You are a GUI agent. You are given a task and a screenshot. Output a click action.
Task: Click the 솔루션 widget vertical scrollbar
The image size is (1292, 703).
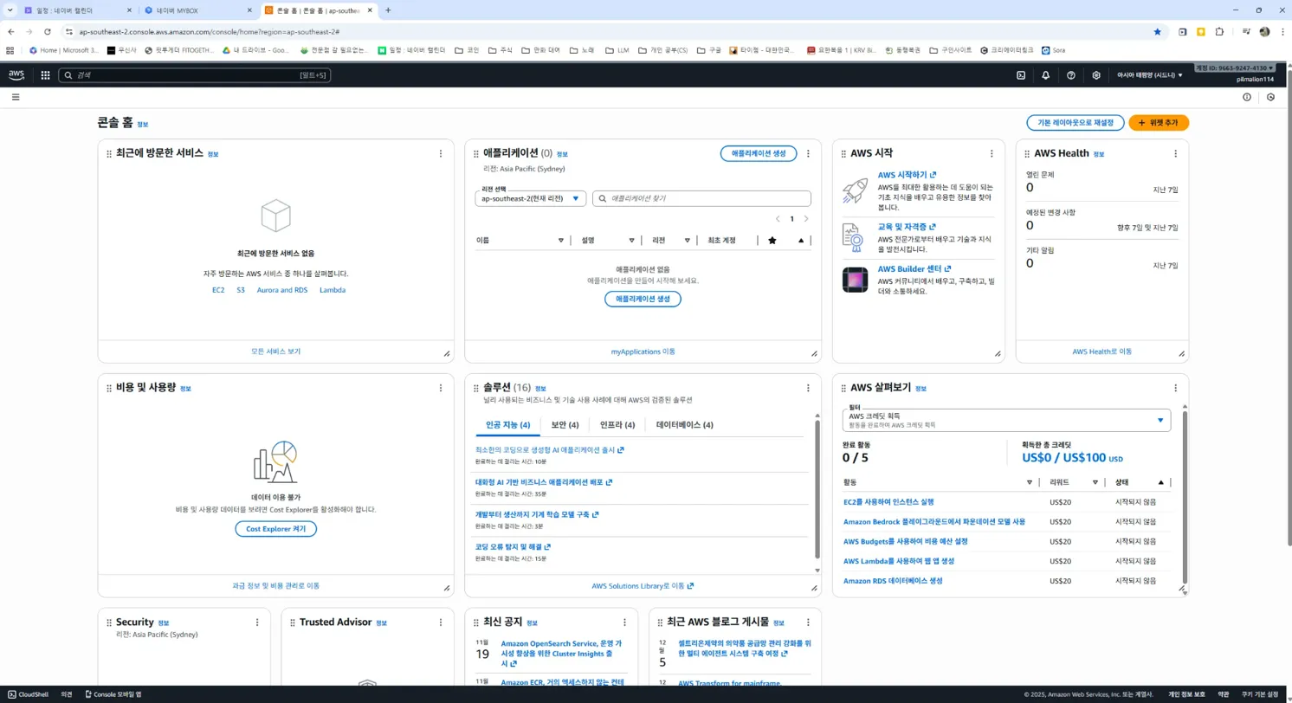point(817,491)
